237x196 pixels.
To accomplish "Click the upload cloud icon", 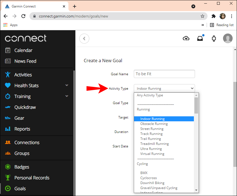I will click(x=186, y=39).
